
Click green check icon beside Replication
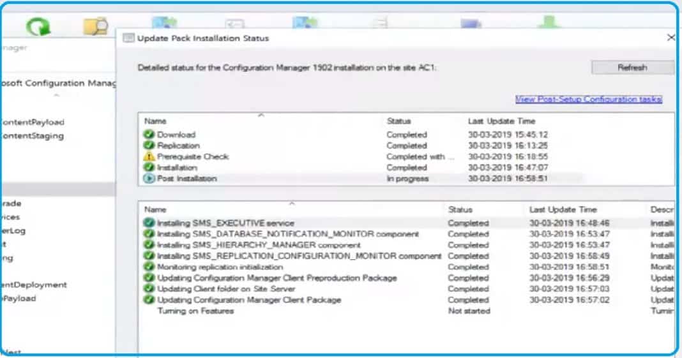click(149, 145)
